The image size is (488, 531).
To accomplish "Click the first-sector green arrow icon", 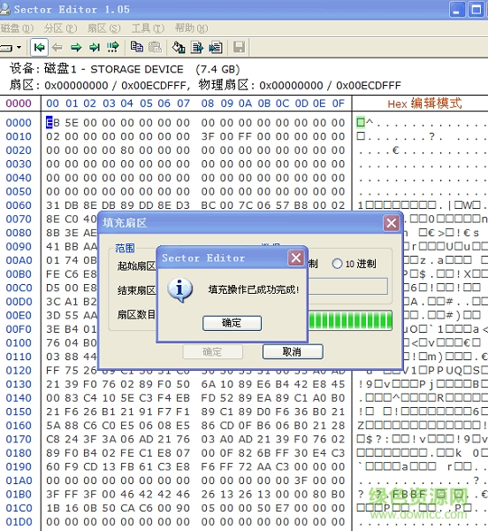I will [39, 47].
